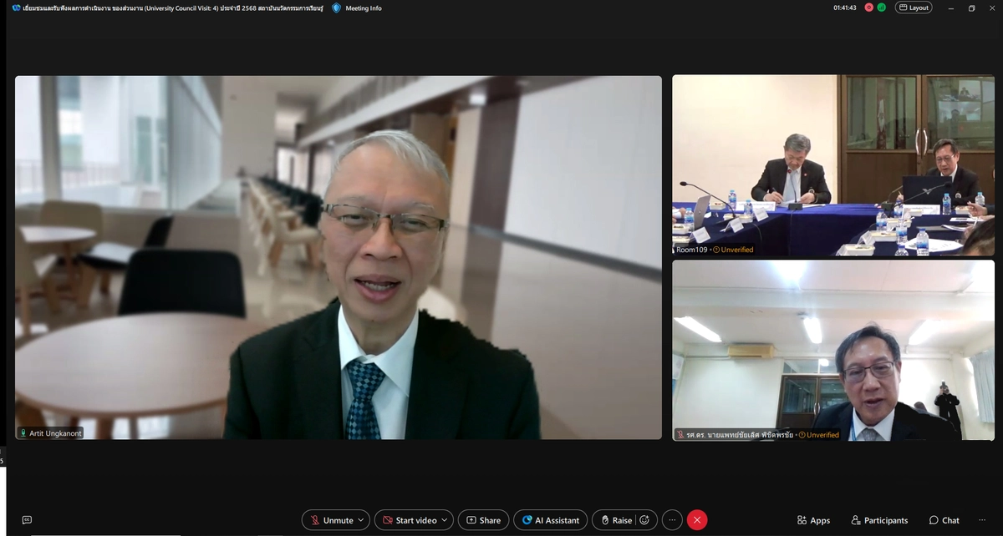Open the Apps panel
The width and height of the screenshot is (1003, 536).
(813, 520)
